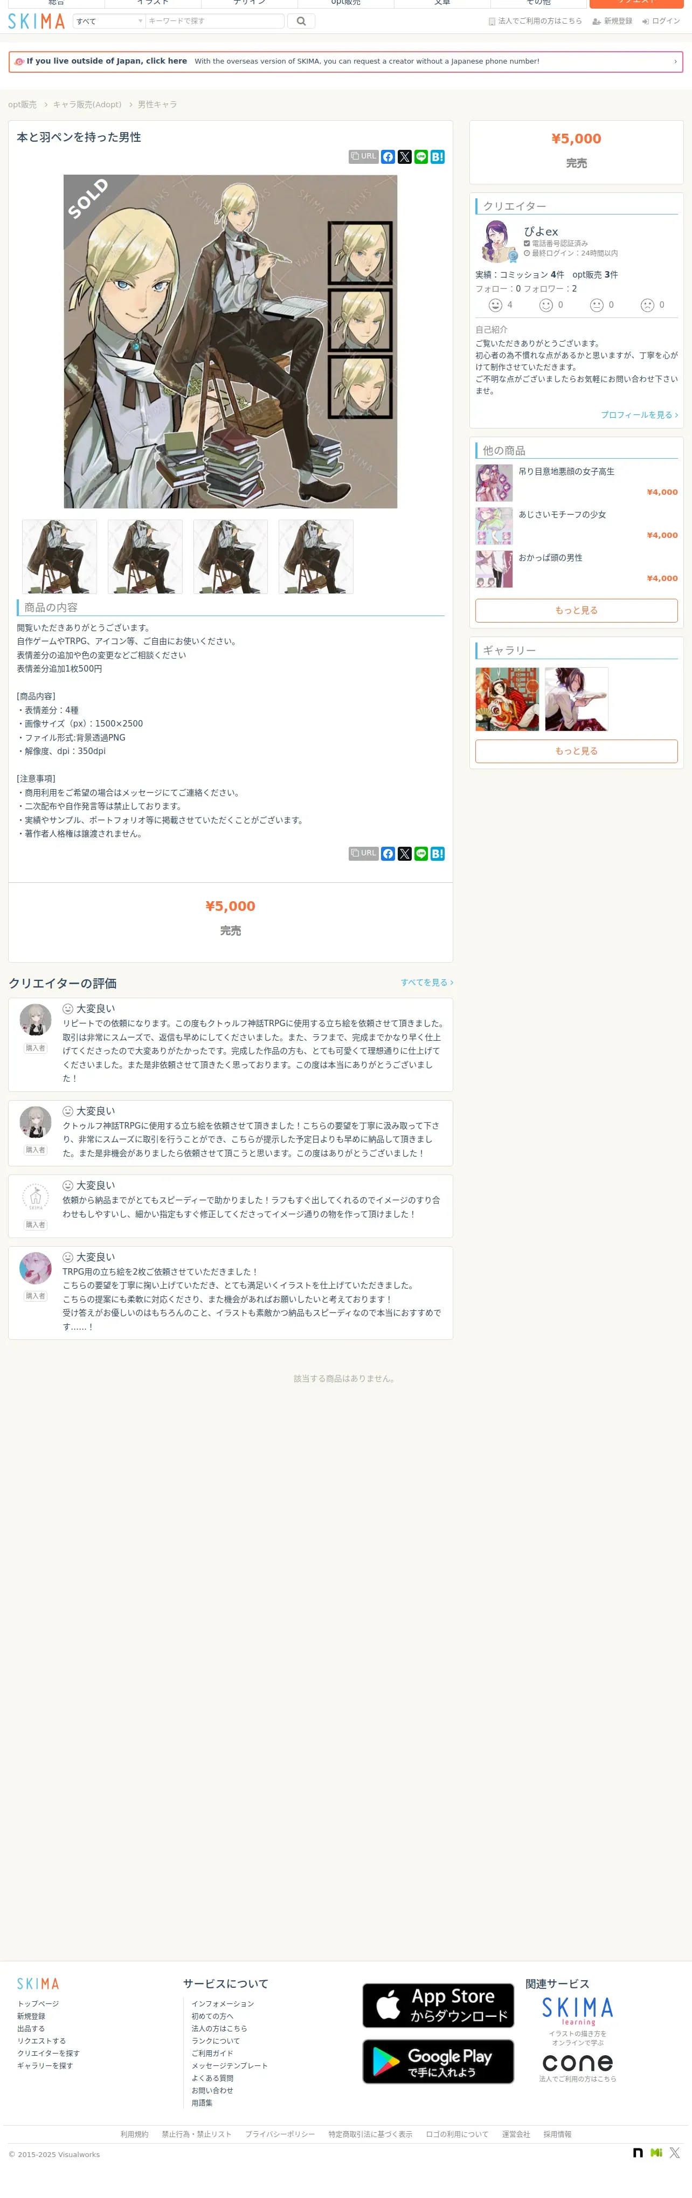The width and height of the screenshot is (692, 2198).
Task: Share on Facebook using the top share icon
Action: pos(388,157)
